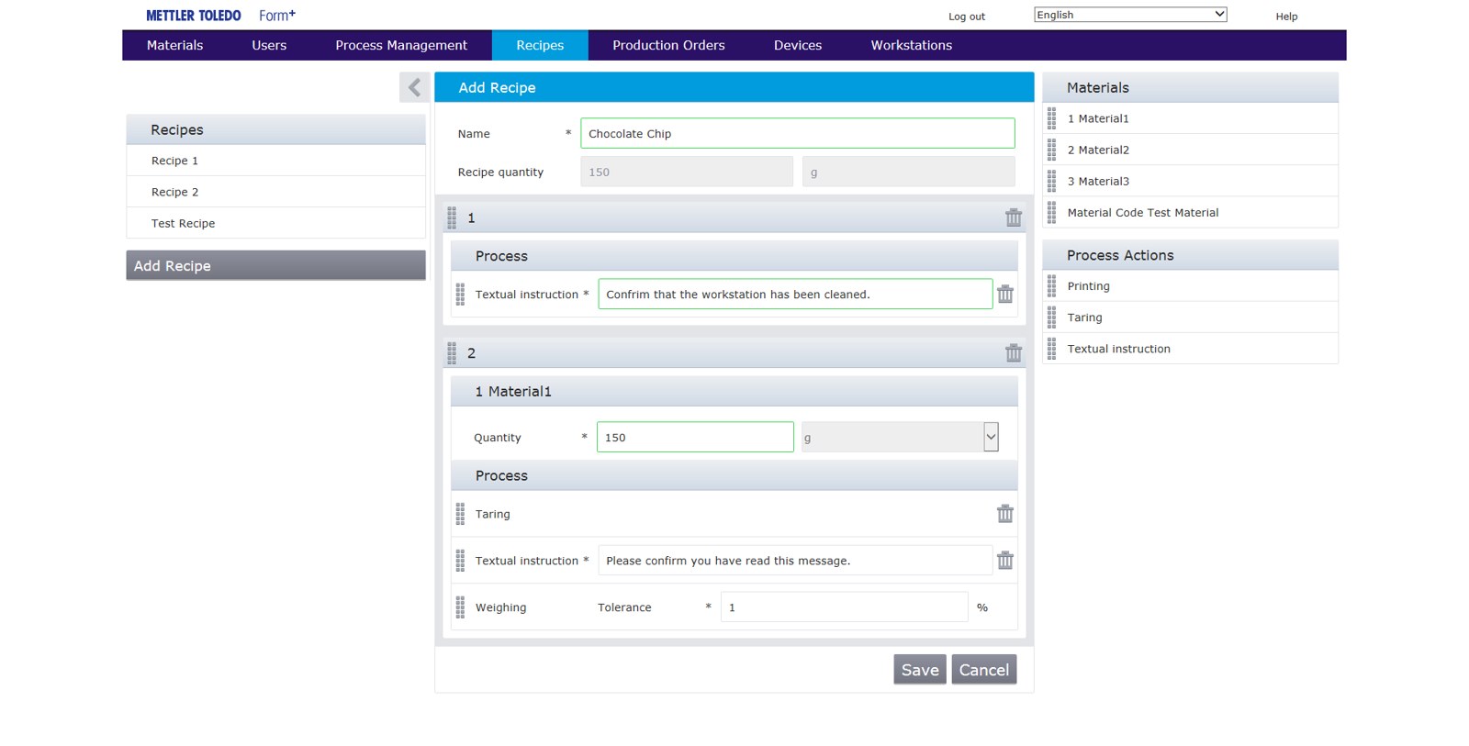Screen dimensions: 1469x746
Task: Click the recipe Name field
Action: (x=797, y=133)
